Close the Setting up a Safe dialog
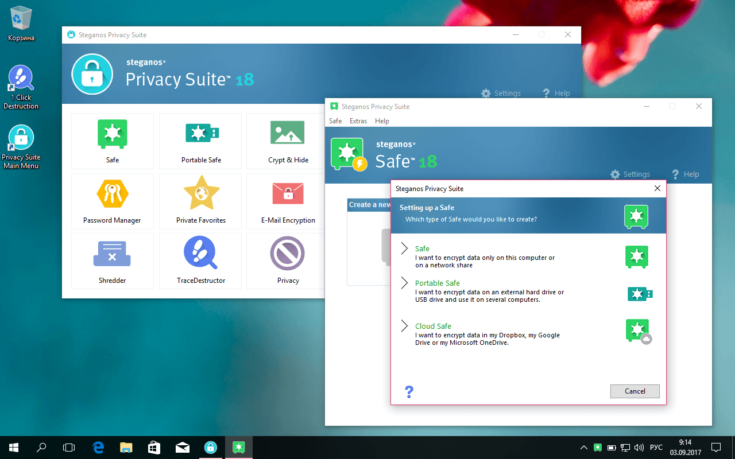735x459 pixels. pyautogui.click(x=657, y=188)
